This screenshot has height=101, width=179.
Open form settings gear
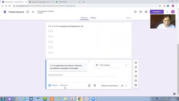[146, 12]
